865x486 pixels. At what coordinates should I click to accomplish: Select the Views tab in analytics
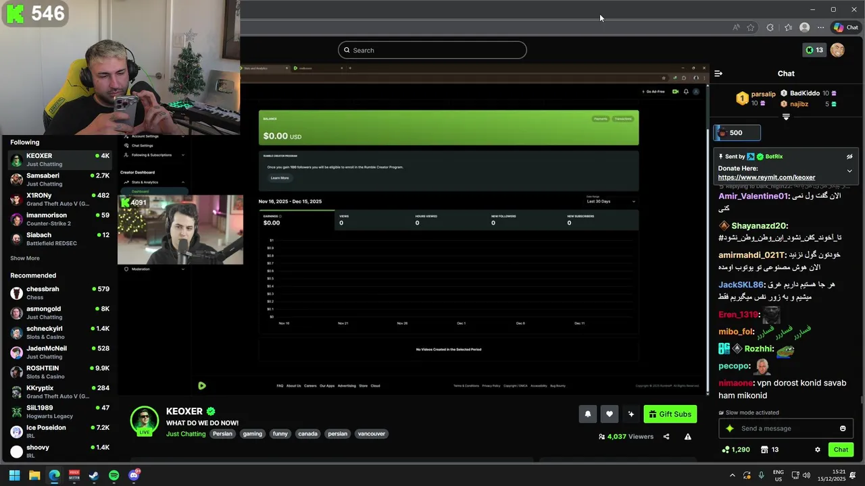[x=372, y=219]
